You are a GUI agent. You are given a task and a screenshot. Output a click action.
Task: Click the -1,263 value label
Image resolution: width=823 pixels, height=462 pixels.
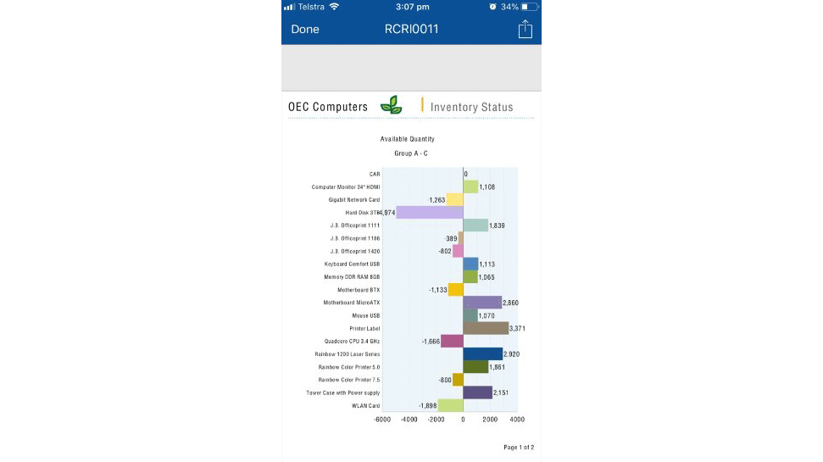[x=437, y=200]
